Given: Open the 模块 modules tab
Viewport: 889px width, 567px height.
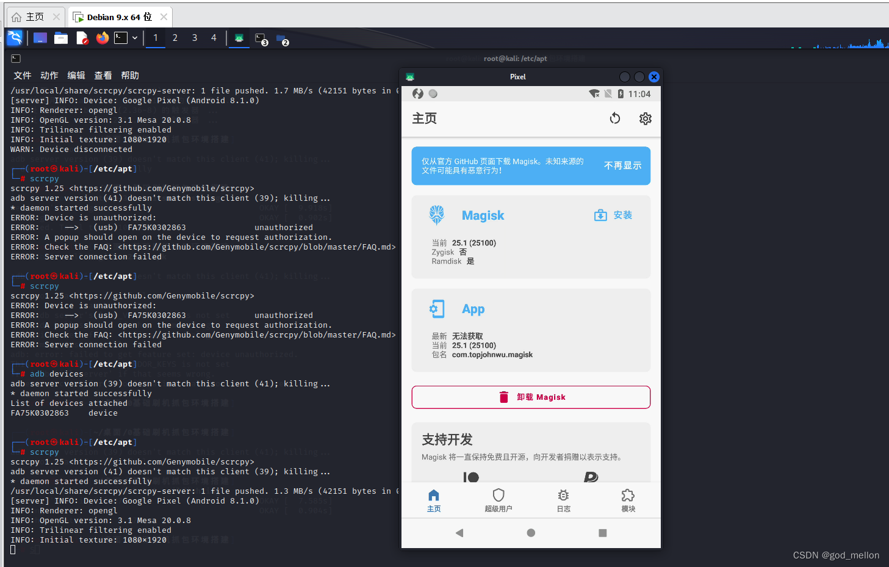Looking at the screenshot, I should click(628, 500).
